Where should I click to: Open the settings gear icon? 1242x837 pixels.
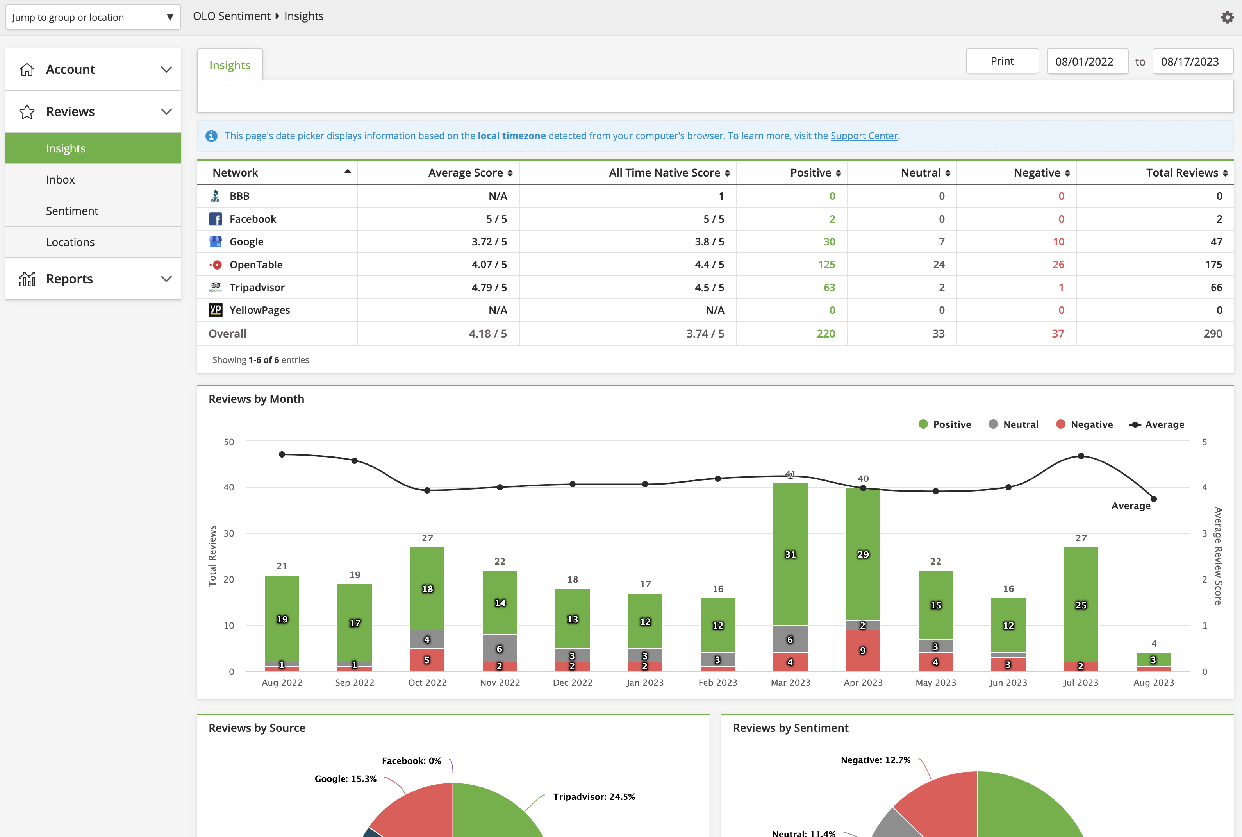1227,17
